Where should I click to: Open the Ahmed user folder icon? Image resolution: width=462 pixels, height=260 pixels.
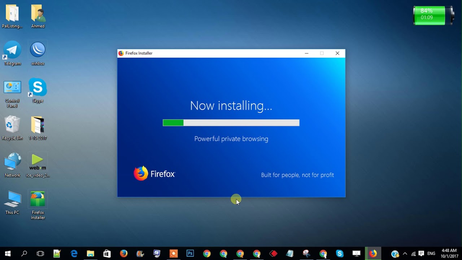point(38,16)
